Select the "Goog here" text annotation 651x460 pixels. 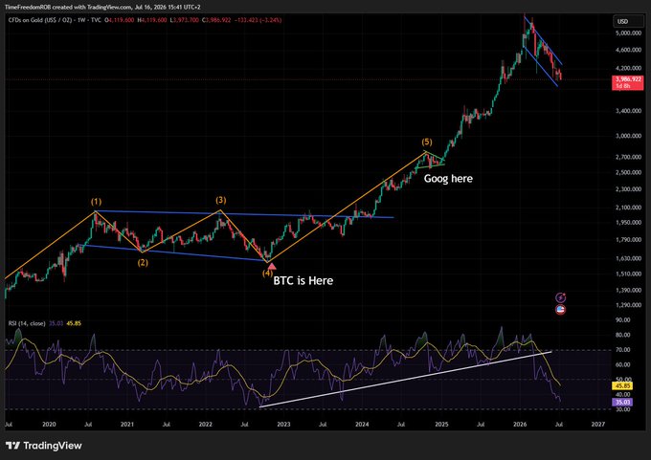[448, 179]
